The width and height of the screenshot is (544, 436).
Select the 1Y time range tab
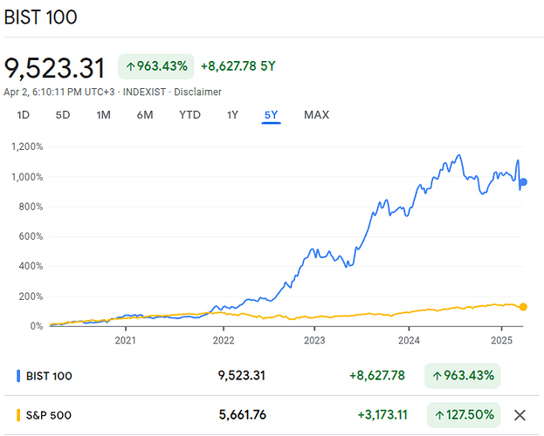232,115
